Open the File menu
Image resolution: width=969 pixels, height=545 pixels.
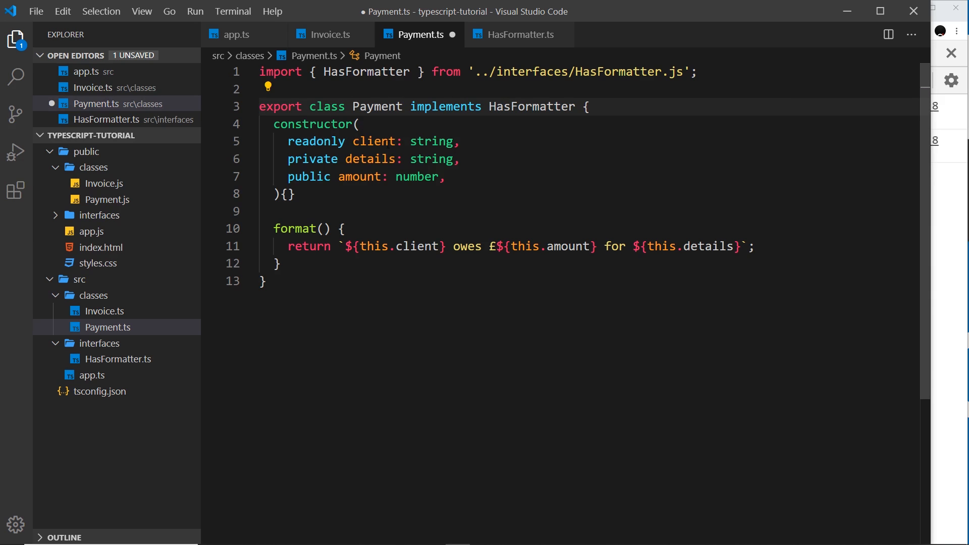click(36, 11)
